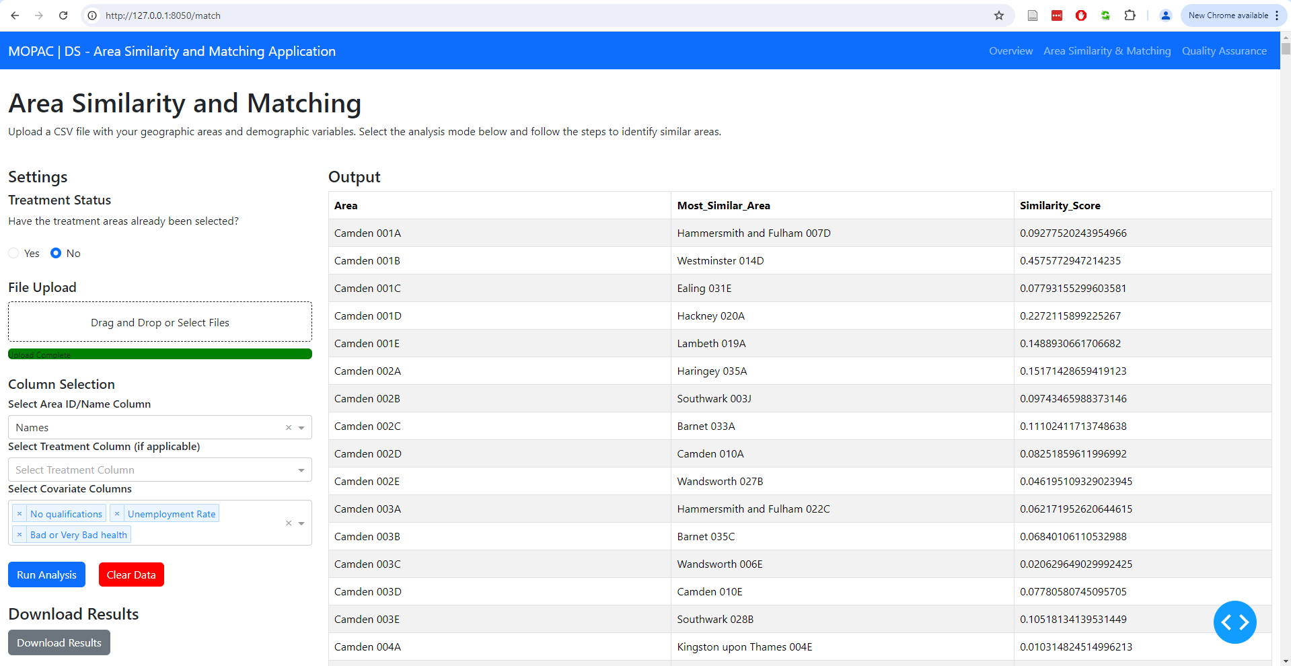1291x666 pixels.
Task: Clear the Names selection in Area ID dropdown
Action: click(289, 428)
